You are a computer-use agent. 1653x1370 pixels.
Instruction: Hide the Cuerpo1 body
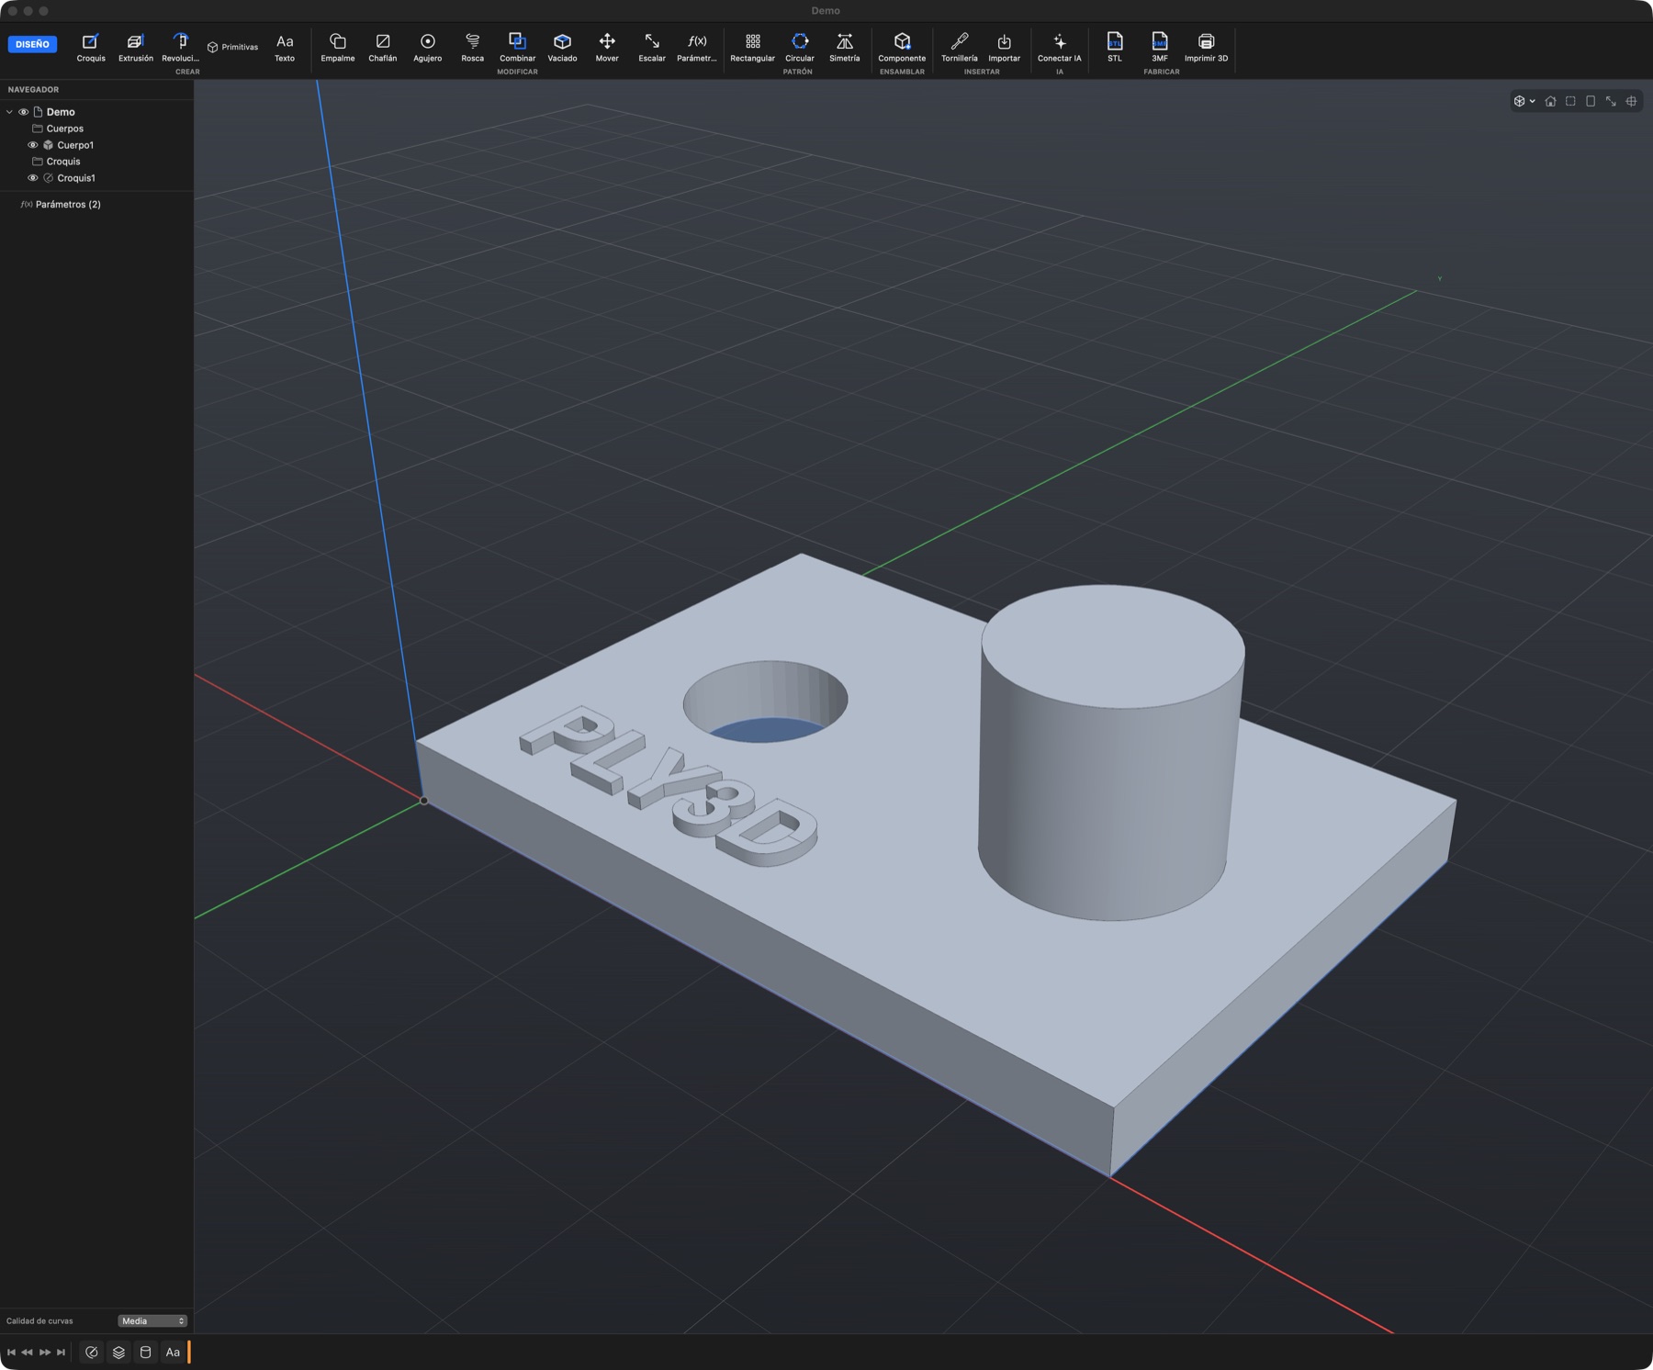click(x=33, y=145)
